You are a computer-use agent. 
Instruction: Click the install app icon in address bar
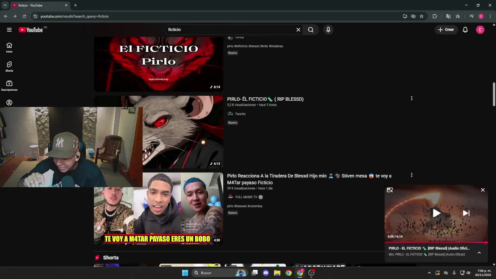pyautogui.click(x=405, y=16)
